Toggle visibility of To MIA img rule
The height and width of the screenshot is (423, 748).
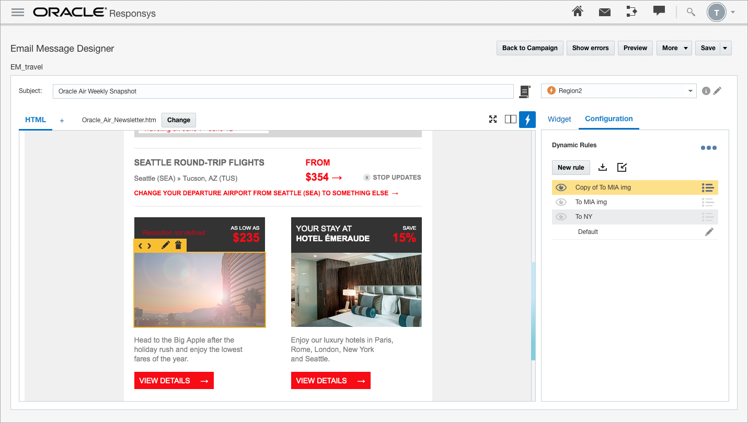(x=561, y=202)
